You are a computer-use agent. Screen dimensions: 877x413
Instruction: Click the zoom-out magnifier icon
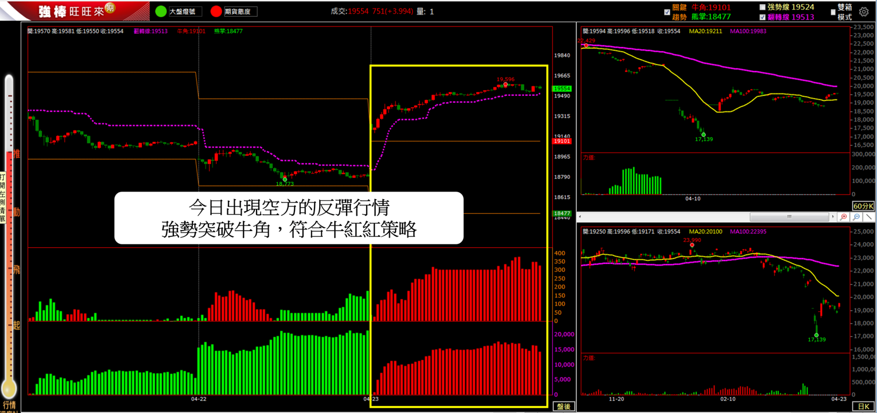856,217
